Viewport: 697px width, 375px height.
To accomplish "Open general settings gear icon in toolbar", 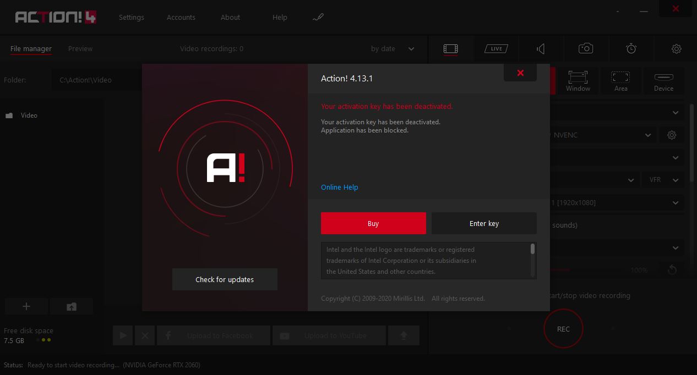I will tap(677, 49).
